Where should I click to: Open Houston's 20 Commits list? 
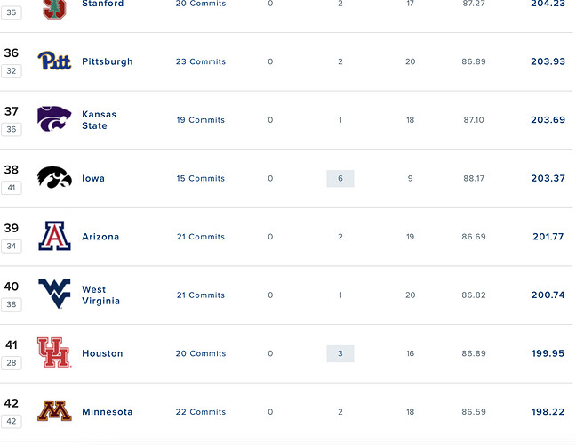coord(201,353)
